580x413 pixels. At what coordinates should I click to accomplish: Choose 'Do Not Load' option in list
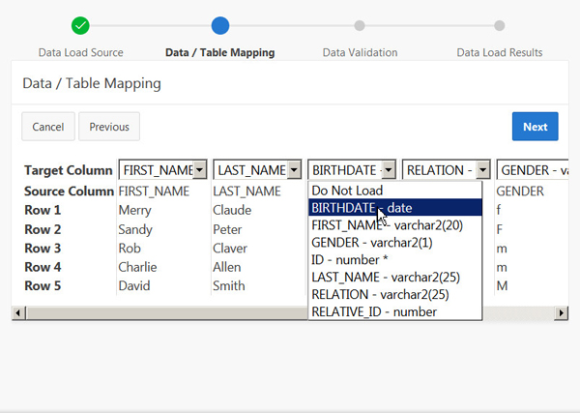[395, 191]
